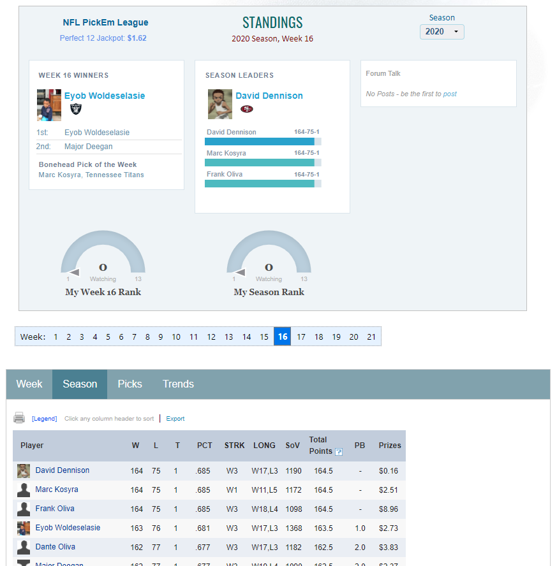Click the Export link

pos(175,418)
